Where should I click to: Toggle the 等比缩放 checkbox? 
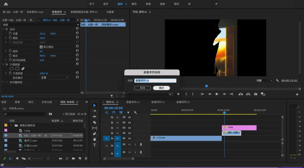[x=41, y=47]
